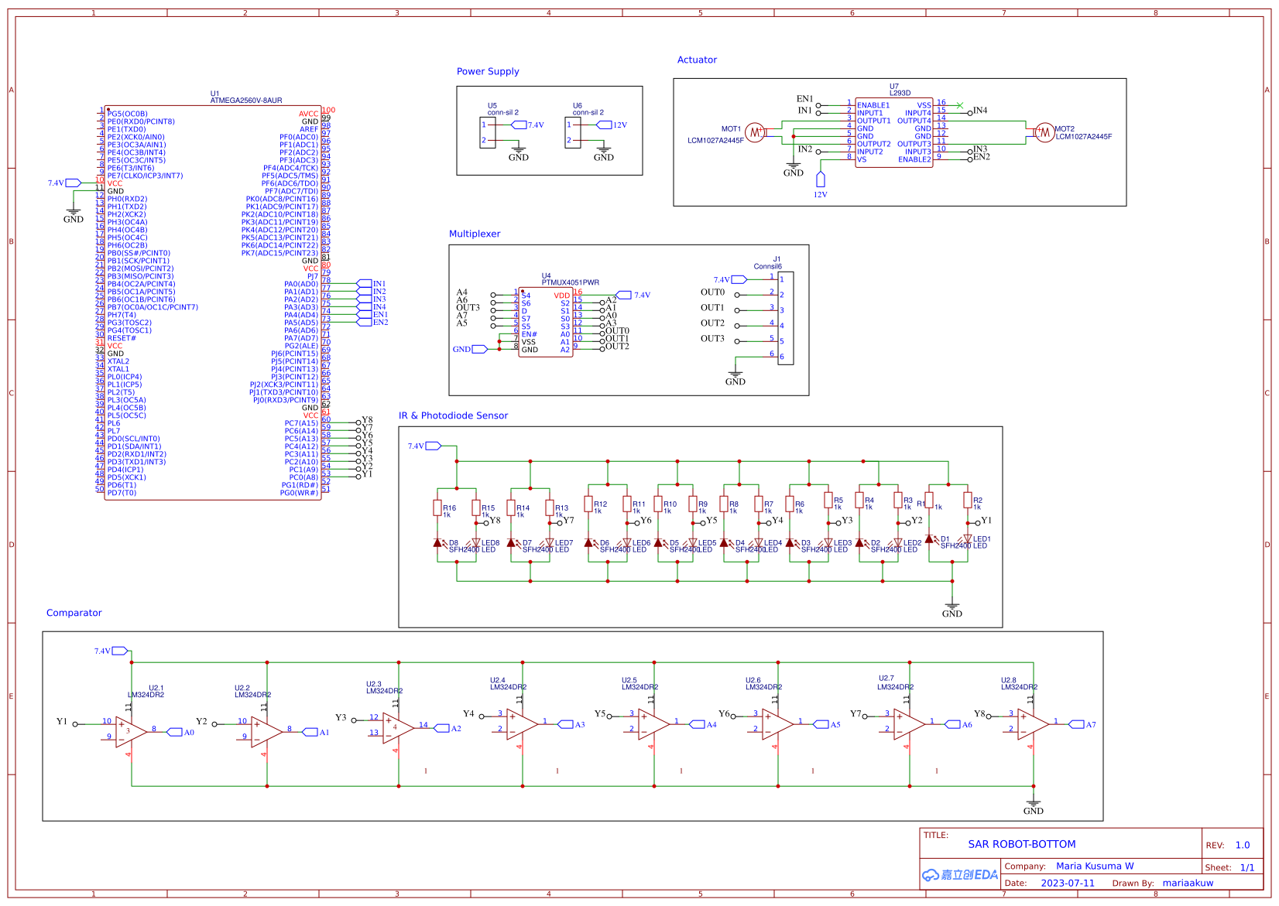Select the LED1 symbol in sensor section

[x=967, y=538]
